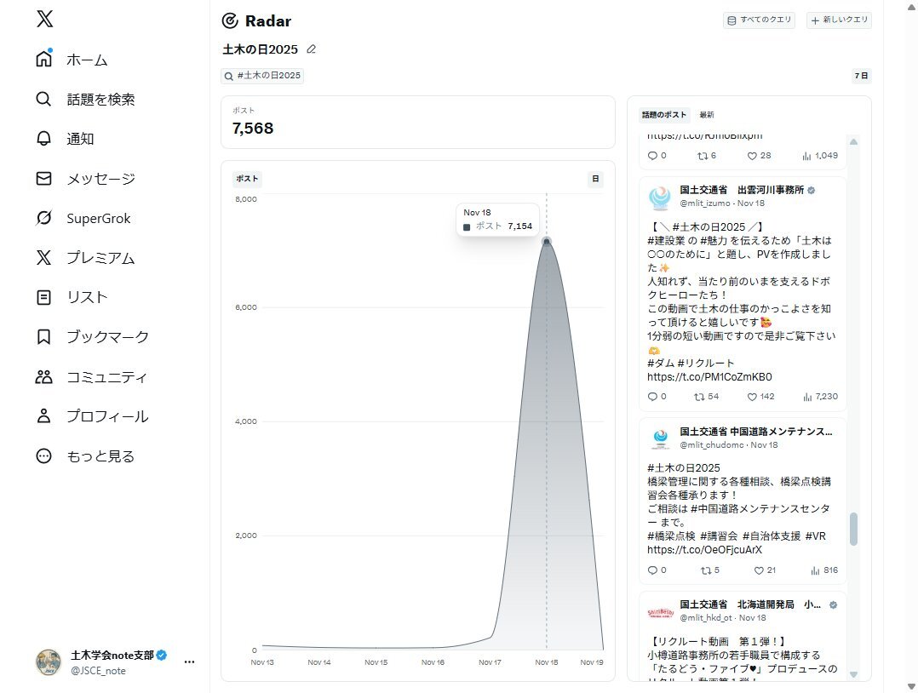Click the pencil icon beside 土木の日2025

311,49
